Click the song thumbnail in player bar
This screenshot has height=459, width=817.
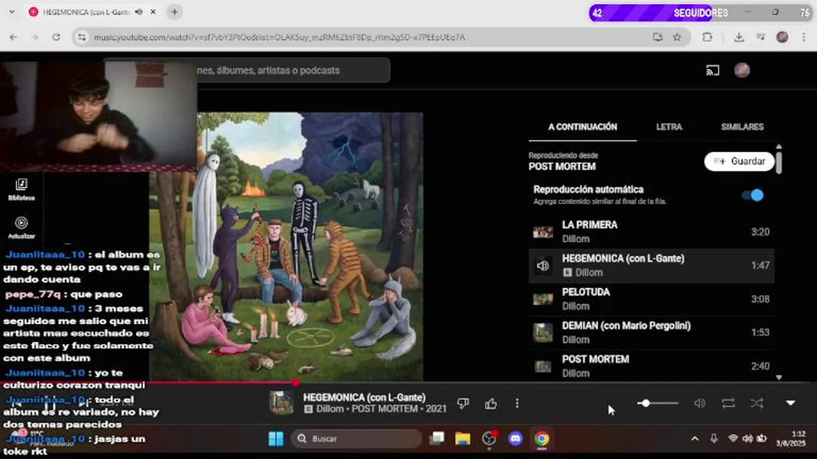(x=281, y=403)
